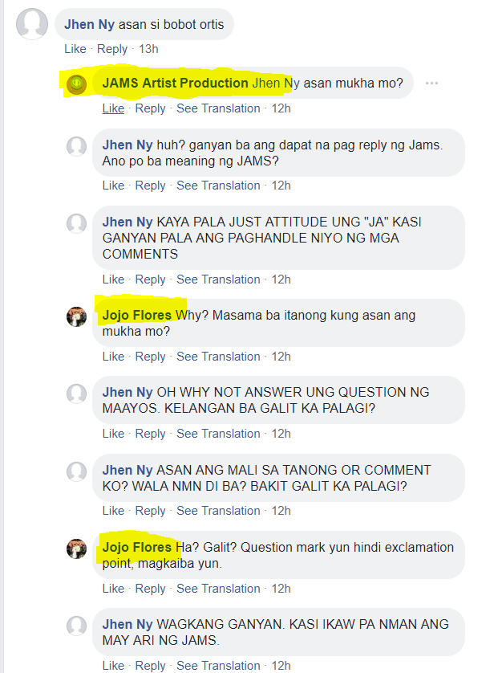Click avatar beside 'KAYA PALA JUST ATTITUDE' comment
This screenshot has height=673, width=502.
tap(77, 223)
